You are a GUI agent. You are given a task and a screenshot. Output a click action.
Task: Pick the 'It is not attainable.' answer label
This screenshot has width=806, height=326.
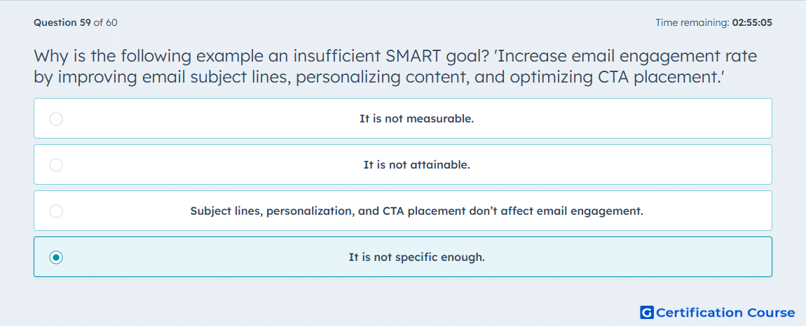[416, 165]
